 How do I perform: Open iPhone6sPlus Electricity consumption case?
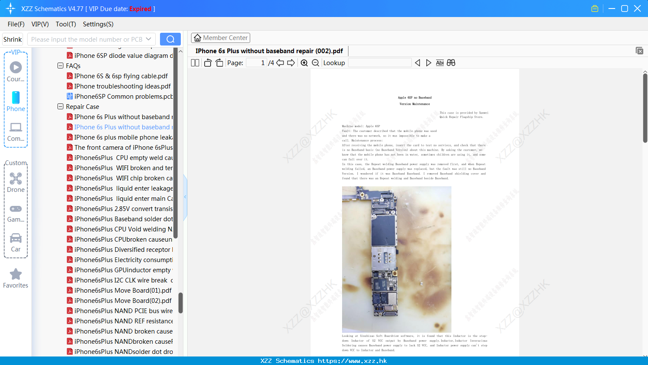[x=120, y=260]
